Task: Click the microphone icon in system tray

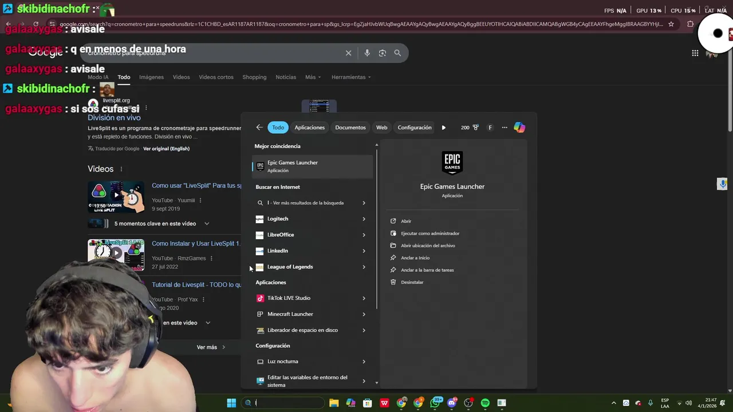Action: [651, 403]
